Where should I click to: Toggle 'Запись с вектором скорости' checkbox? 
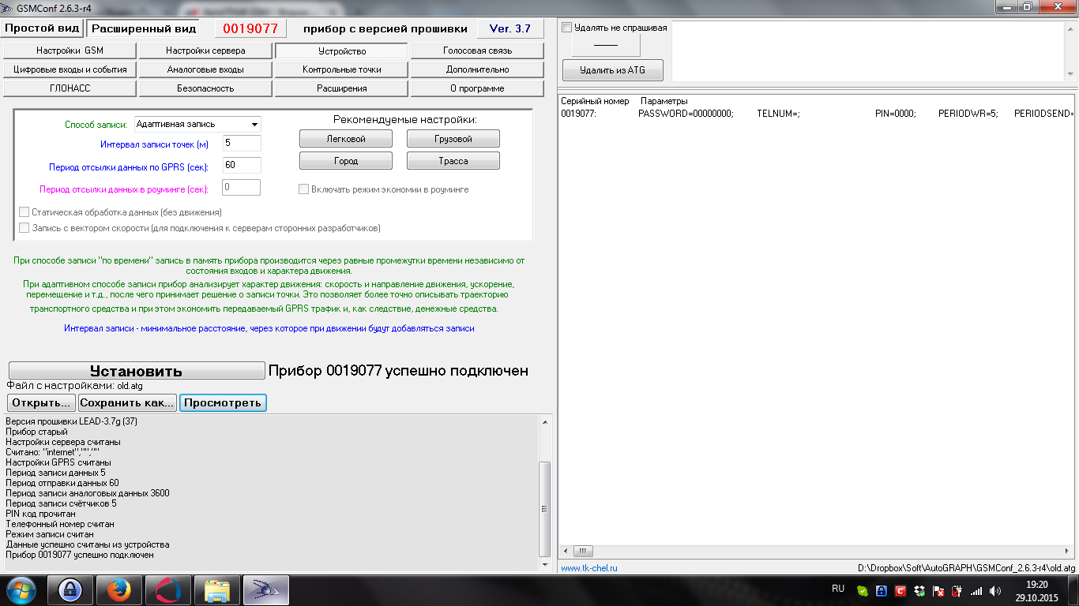click(x=24, y=228)
